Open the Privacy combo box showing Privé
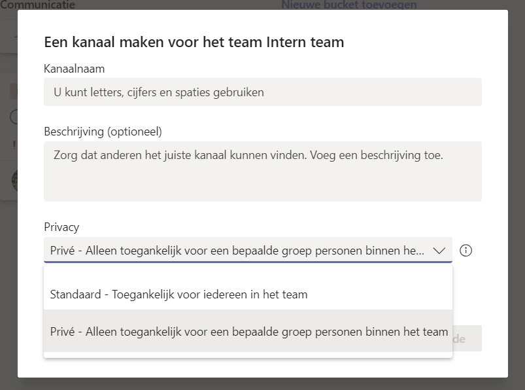 point(248,250)
